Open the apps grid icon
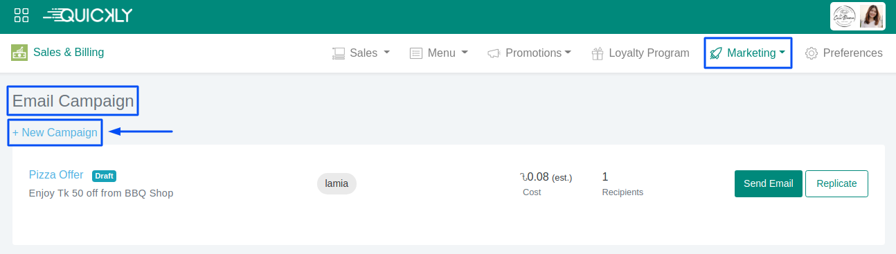 [x=21, y=15]
